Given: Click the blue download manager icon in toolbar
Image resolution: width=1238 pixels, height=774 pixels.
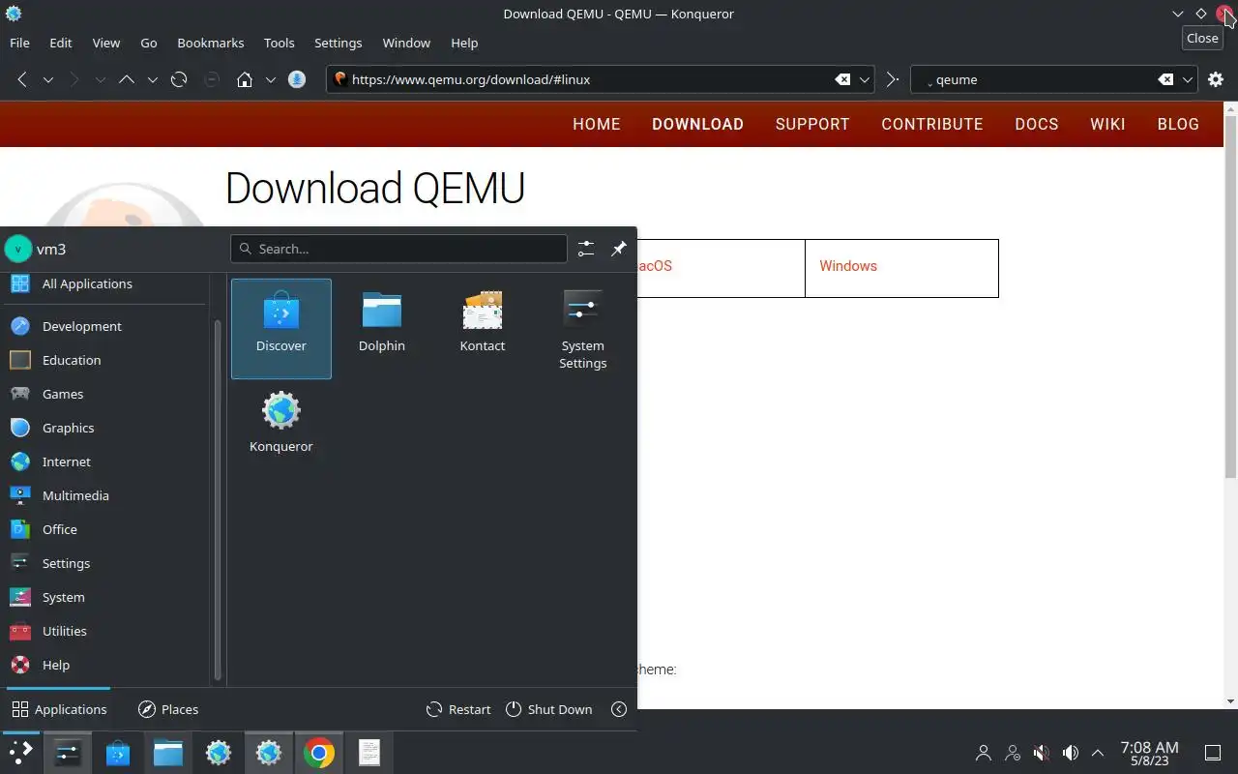Looking at the screenshot, I should click(x=298, y=79).
